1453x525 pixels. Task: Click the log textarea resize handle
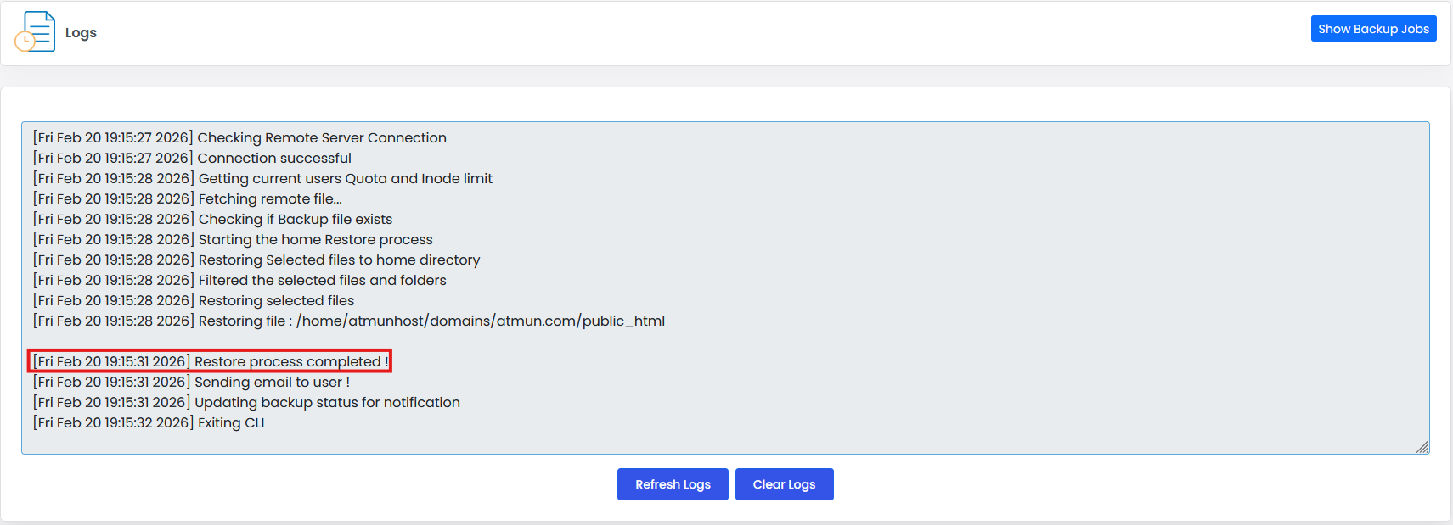(1422, 447)
